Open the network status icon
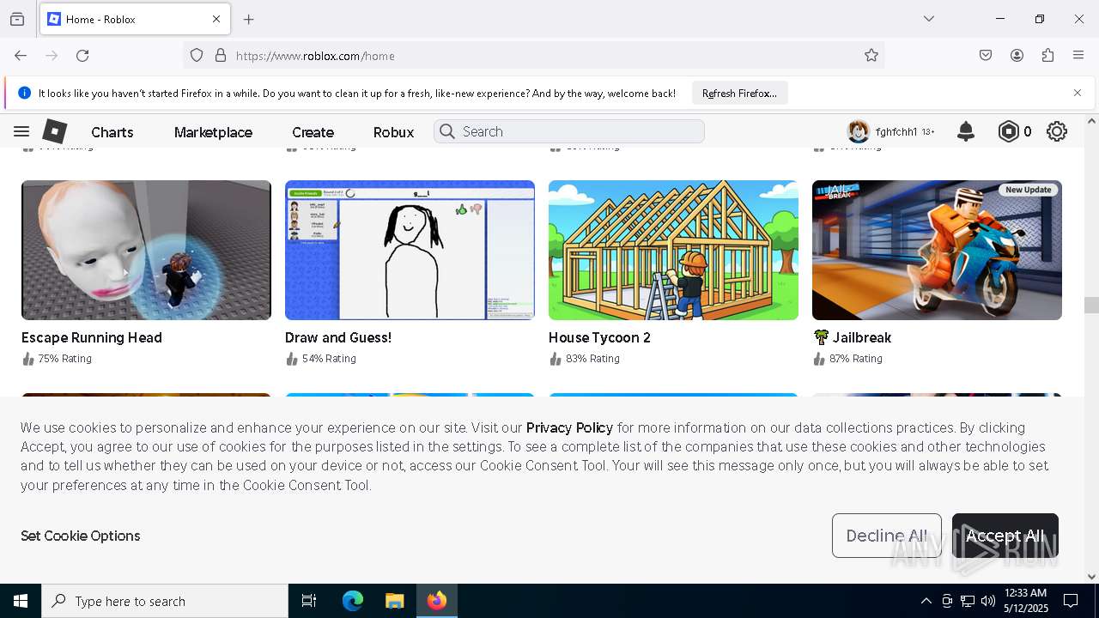This screenshot has height=618, width=1099. [968, 601]
